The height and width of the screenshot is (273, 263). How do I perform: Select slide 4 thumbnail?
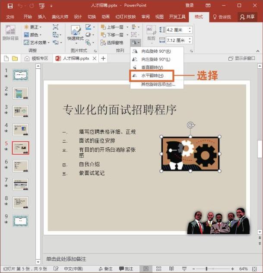point(20,130)
